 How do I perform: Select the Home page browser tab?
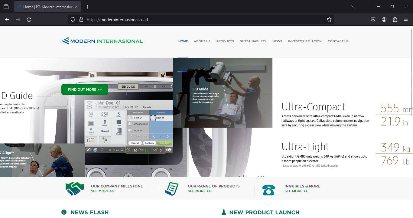[x=47, y=7]
